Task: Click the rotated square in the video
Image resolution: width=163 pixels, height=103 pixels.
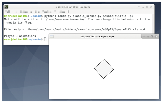Action: [x=104, y=69]
